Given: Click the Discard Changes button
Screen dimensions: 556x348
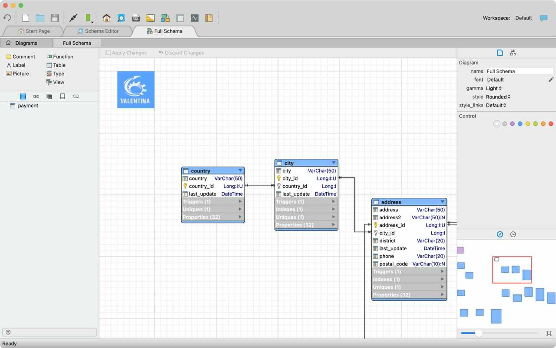Looking at the screenshot, I should (x=181, y=53).
